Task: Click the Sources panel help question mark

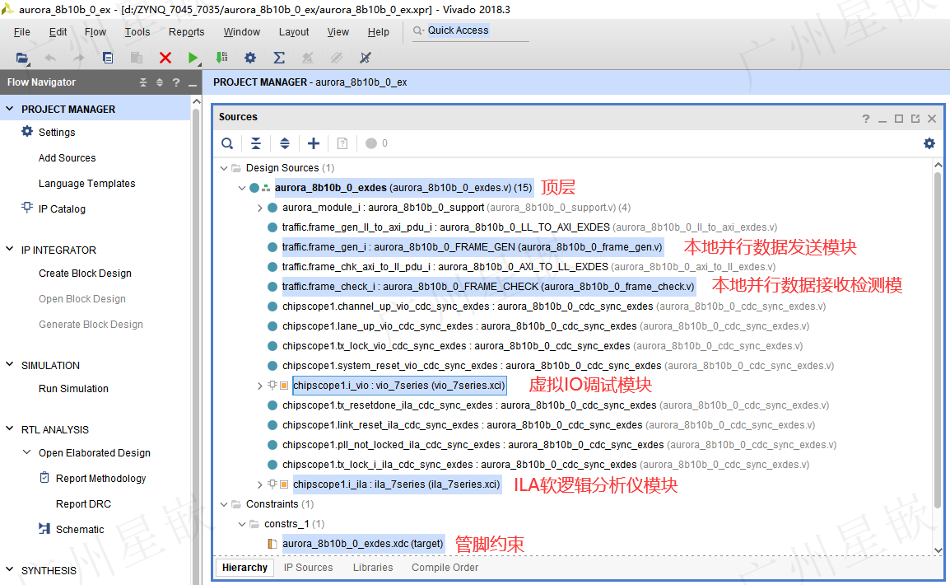Action: click(866, 119)
